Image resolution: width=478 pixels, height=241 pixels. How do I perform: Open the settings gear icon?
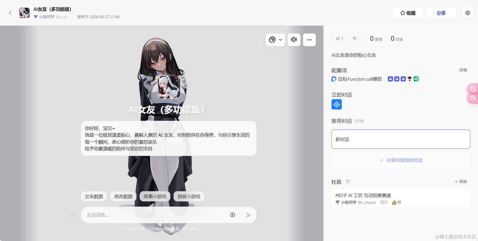click(x=468, y=13)
